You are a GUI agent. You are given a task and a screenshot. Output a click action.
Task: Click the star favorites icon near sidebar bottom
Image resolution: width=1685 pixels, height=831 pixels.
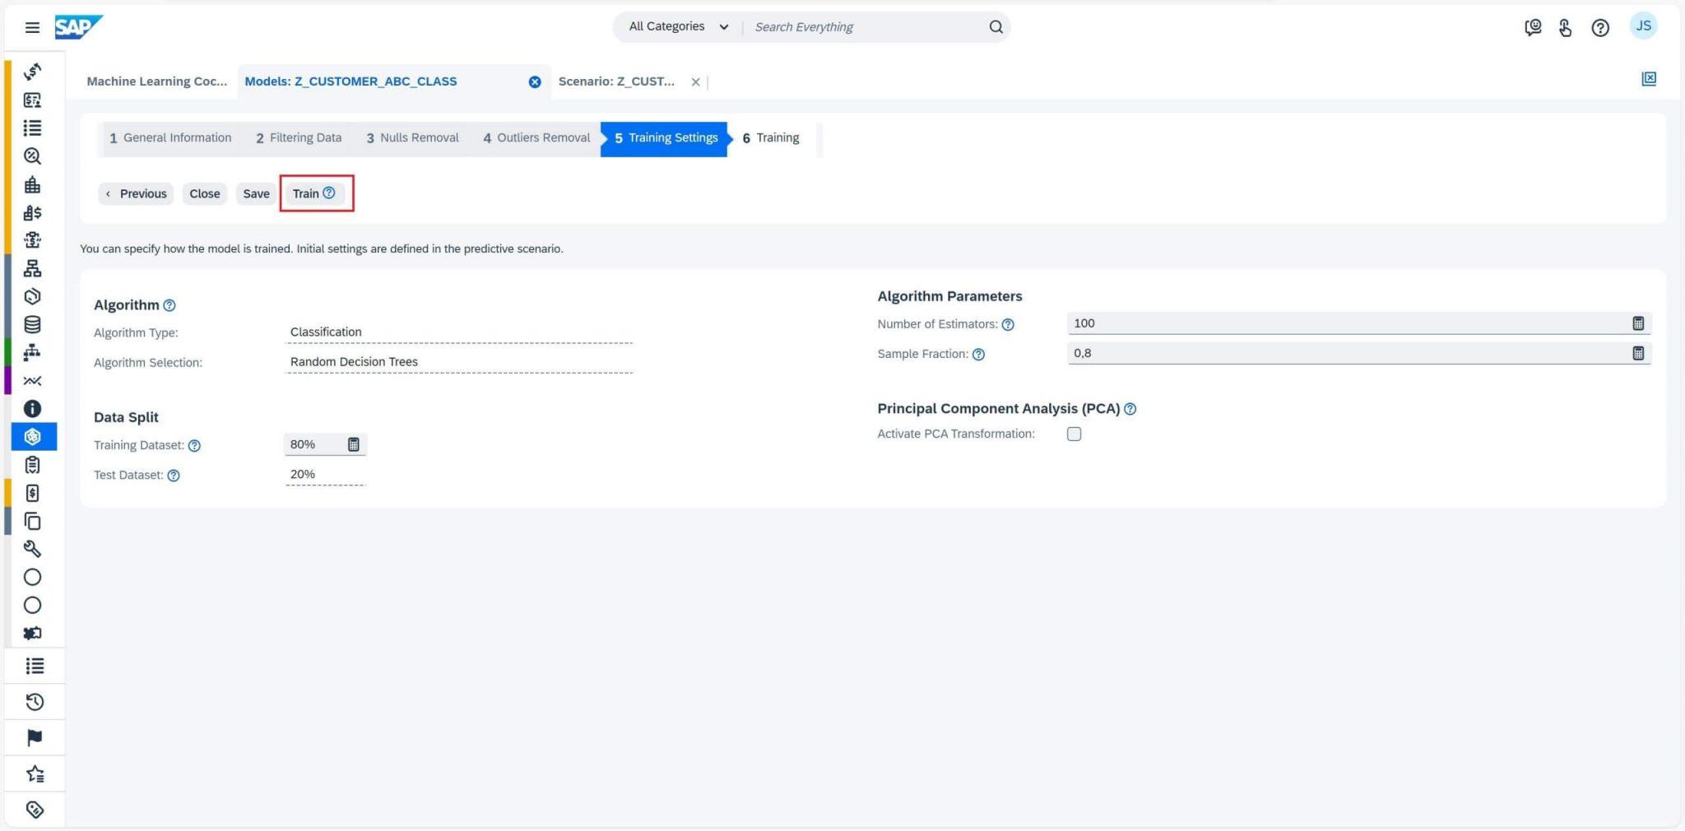[33, 773]
